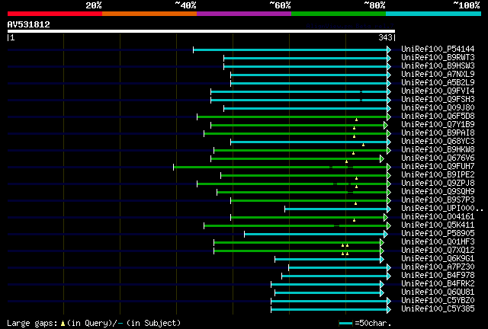The width and height of the screenshot is (488, 329).
Task: Select the UniRef100_Q6K9G1 label
Action: click(438, 259)
